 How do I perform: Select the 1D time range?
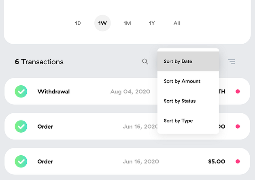(x=78, y=23)
